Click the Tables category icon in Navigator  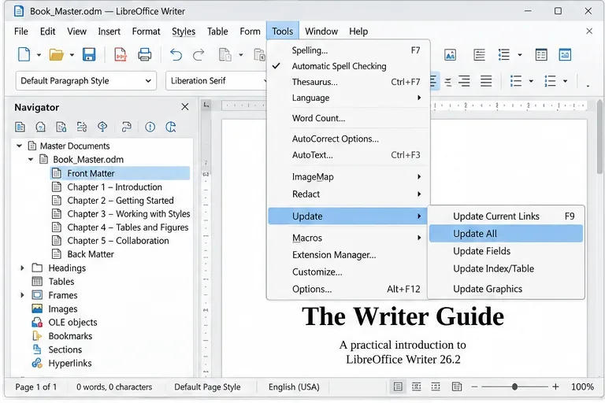click(37, 282)
